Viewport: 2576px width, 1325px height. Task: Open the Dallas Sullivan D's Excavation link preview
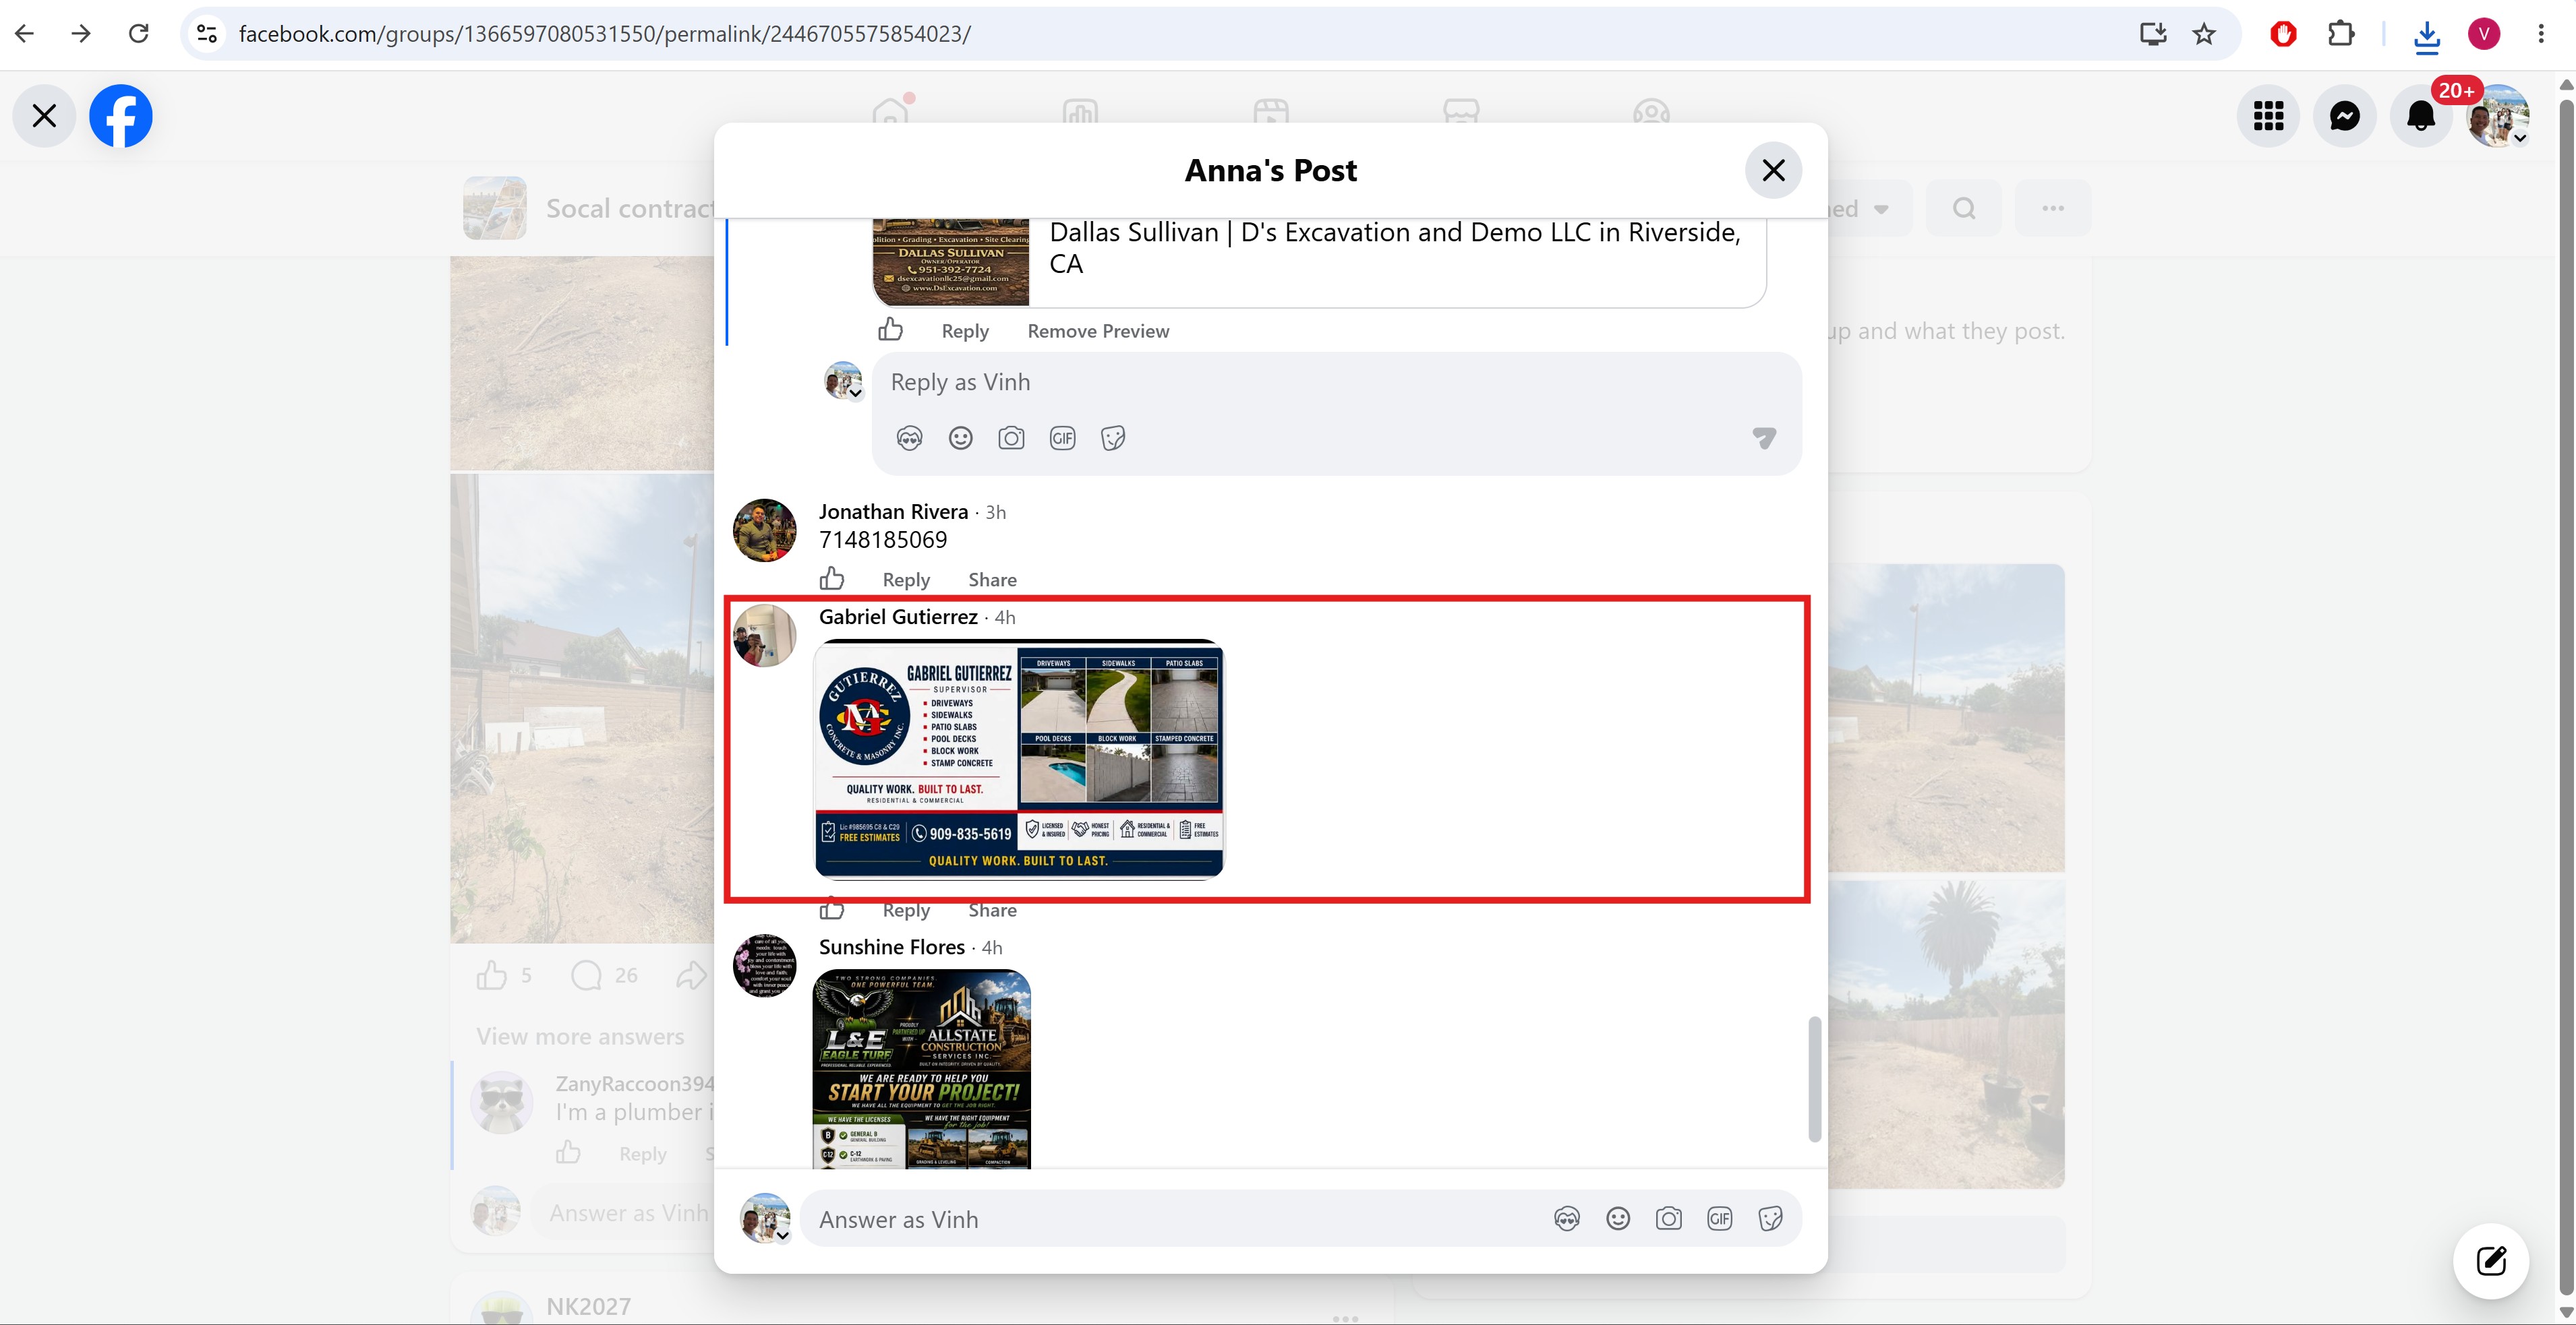[x=1319, y=261]
